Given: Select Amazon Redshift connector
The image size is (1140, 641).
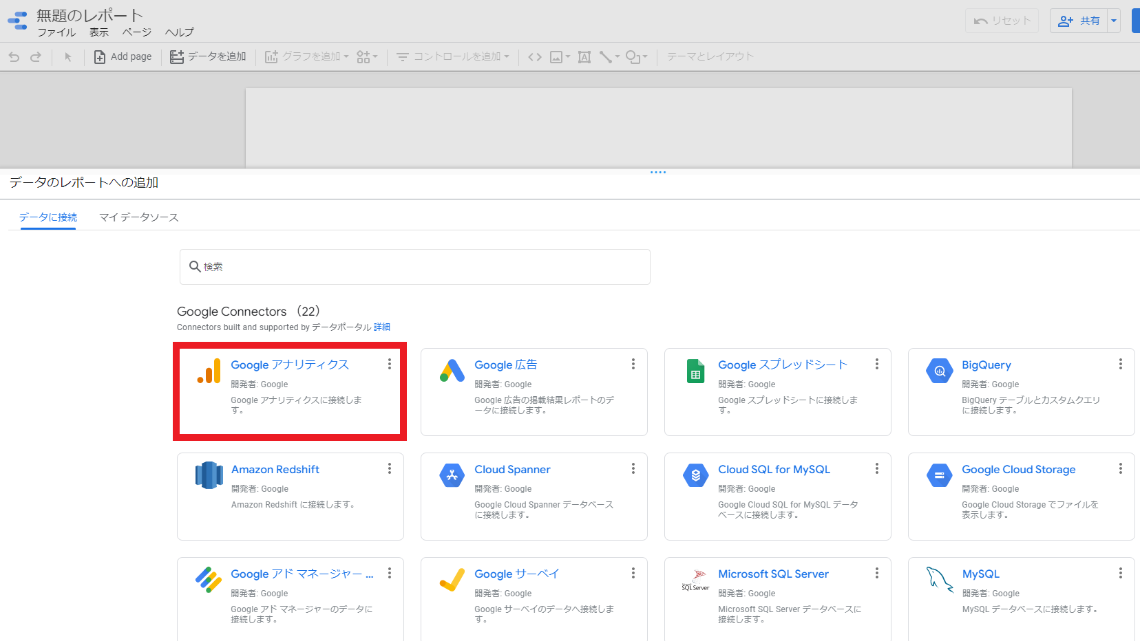Looking at the screenshot, I should tap(290, 496).
